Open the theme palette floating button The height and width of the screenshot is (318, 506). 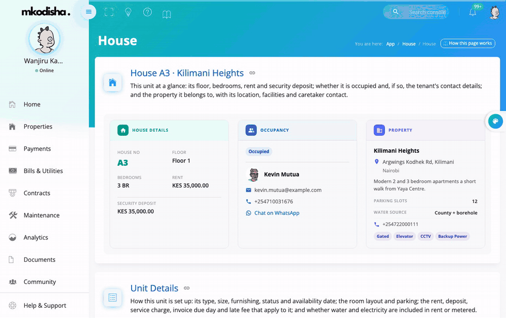(x=495, y=121)
